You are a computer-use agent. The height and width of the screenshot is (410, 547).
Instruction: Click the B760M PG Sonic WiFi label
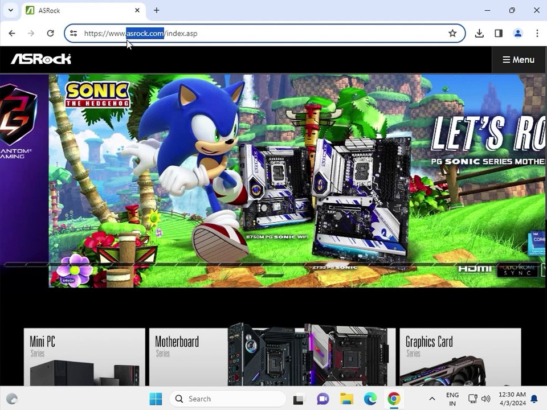tap(277, 237)
